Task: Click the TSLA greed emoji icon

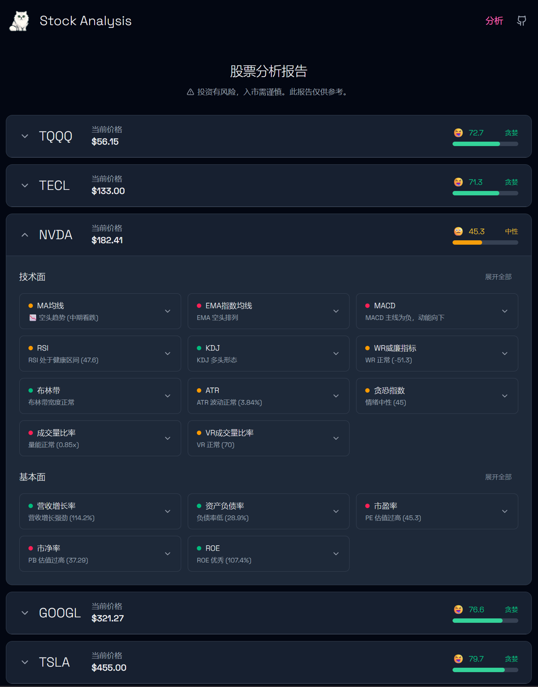Action: tap(458, 659)
